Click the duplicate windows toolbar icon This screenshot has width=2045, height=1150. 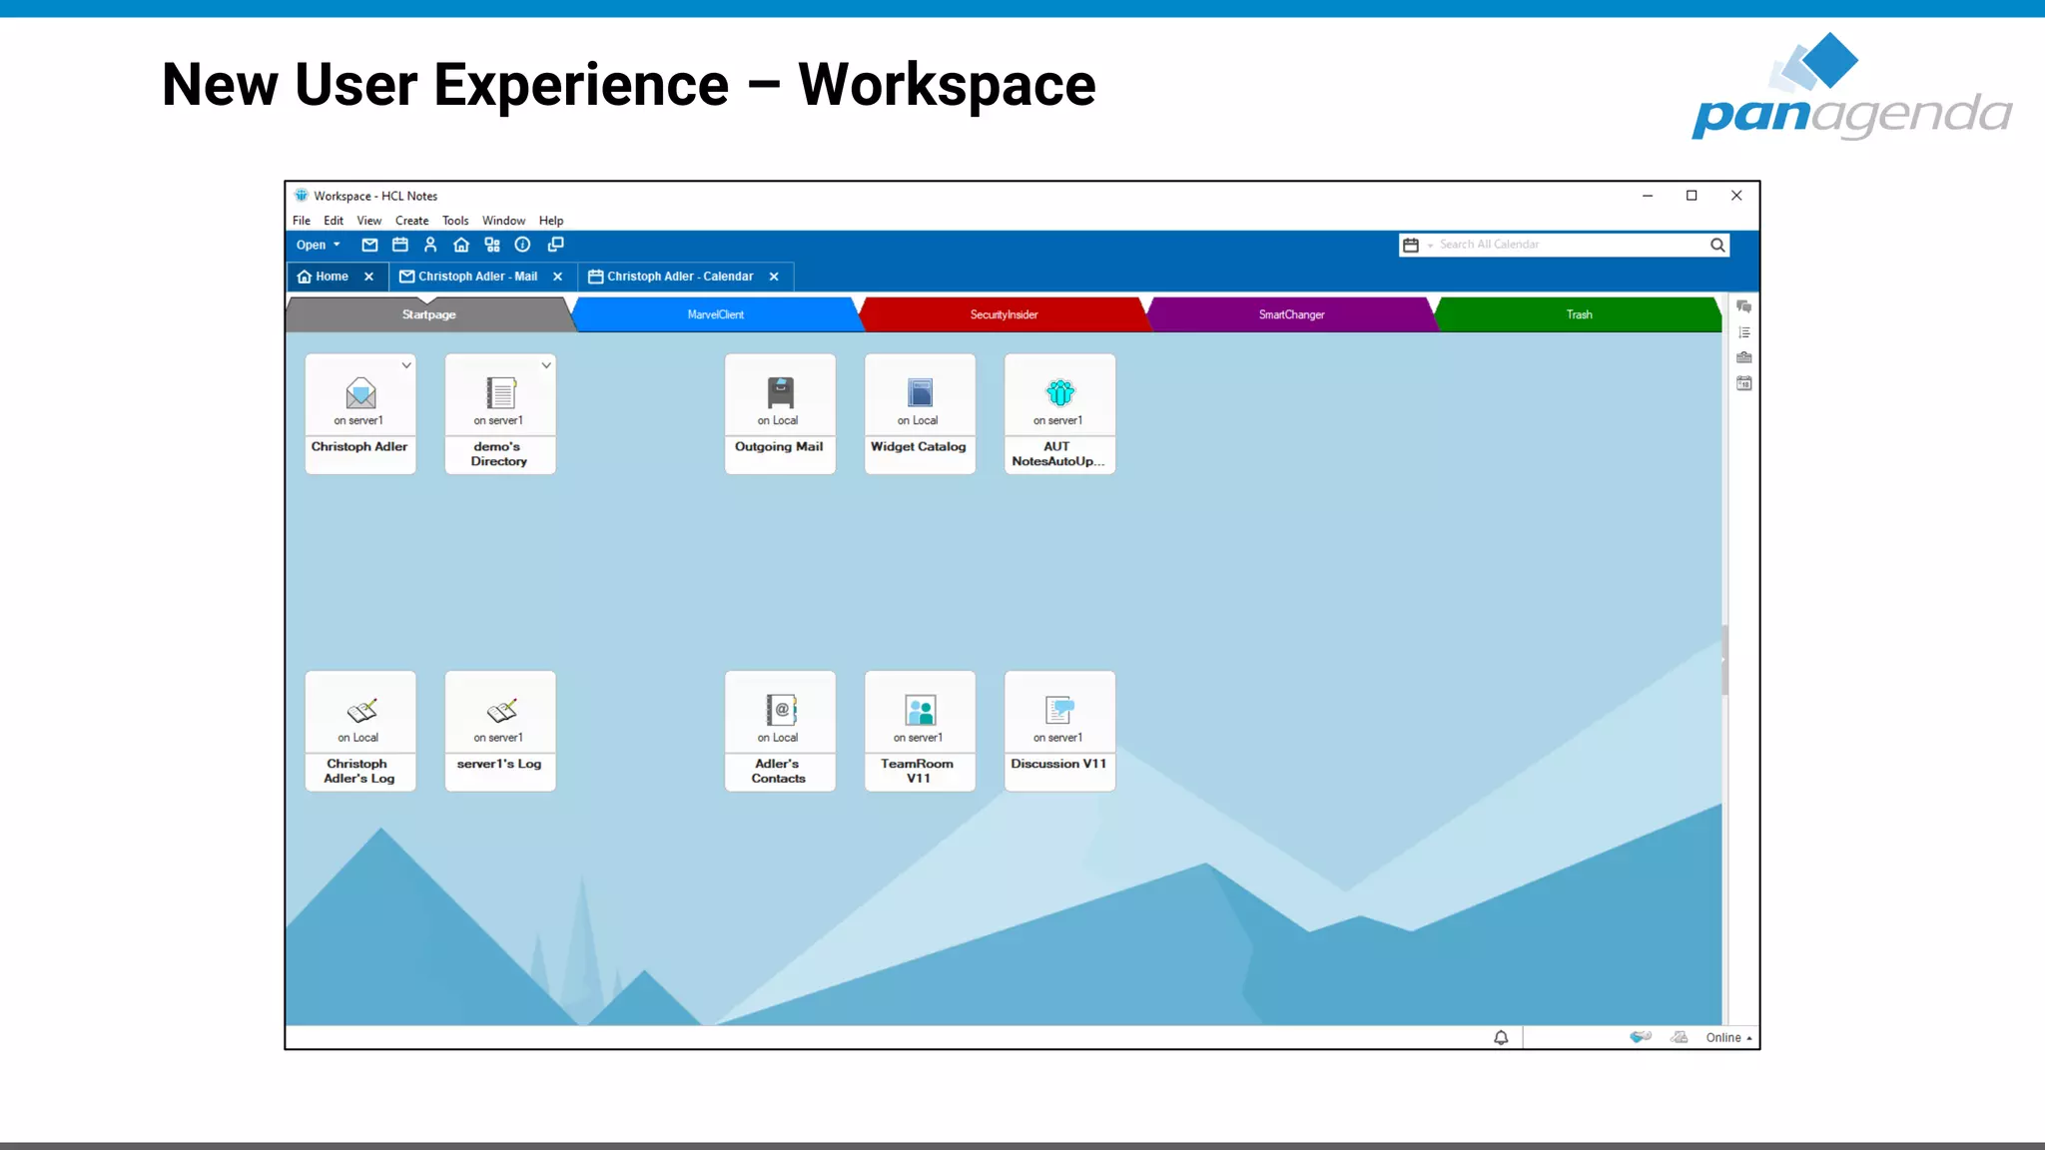(556, 245)
